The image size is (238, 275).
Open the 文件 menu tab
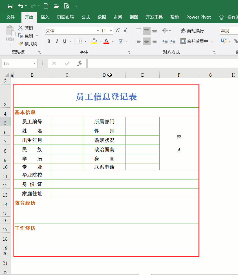(10, 17)
